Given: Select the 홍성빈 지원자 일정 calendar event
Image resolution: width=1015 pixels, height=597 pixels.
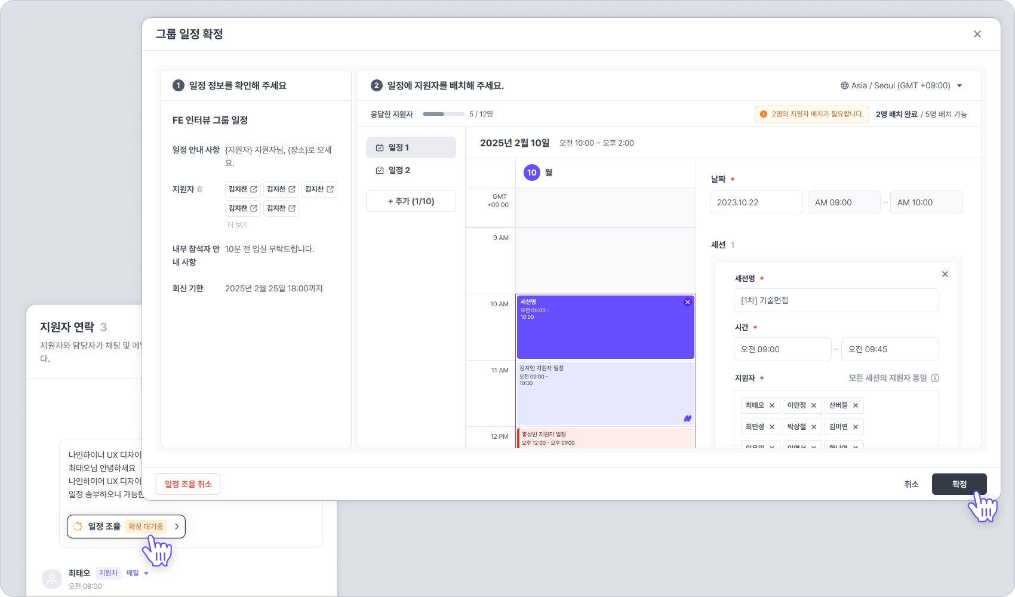Looking at the screenshot, I should pyautogui.click(x=605, y=438).
